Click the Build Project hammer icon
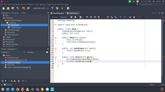This screenshot has width=165, height=92. tap(52, 8)
